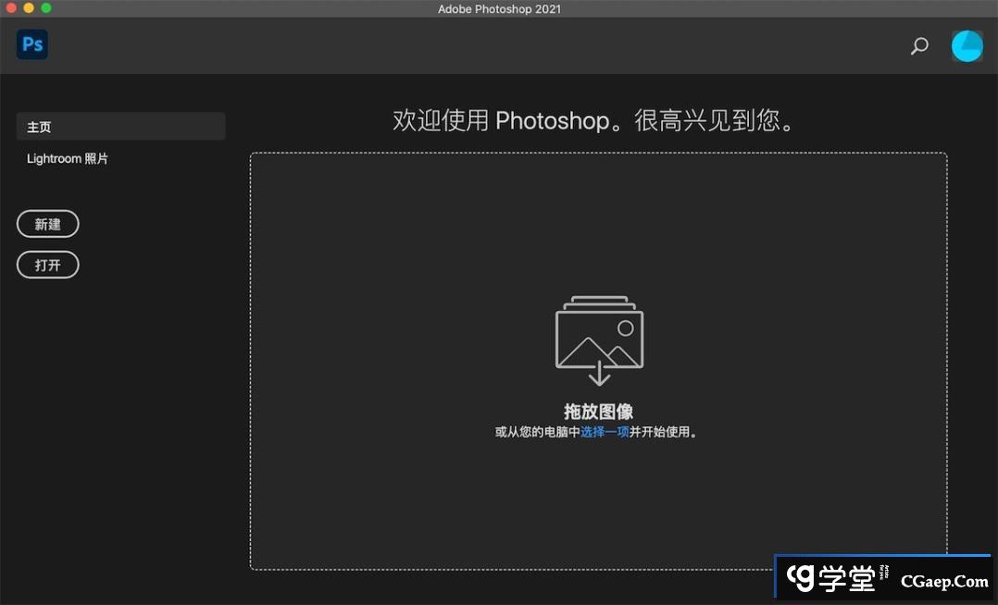Follow the 选择一项 link

pyautogui.click(x=605, y=432)
